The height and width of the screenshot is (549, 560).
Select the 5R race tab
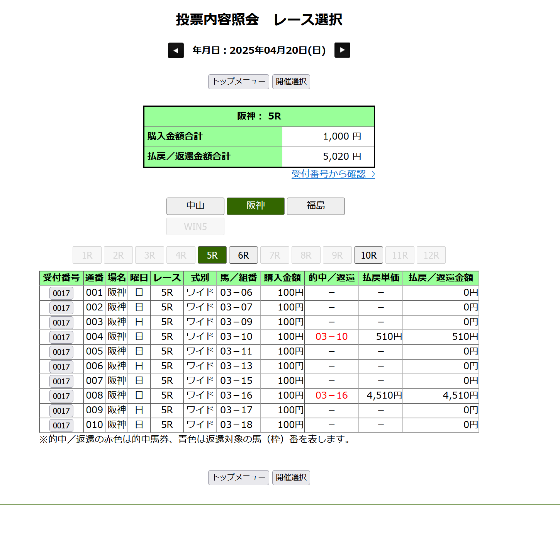coord(212,255)
